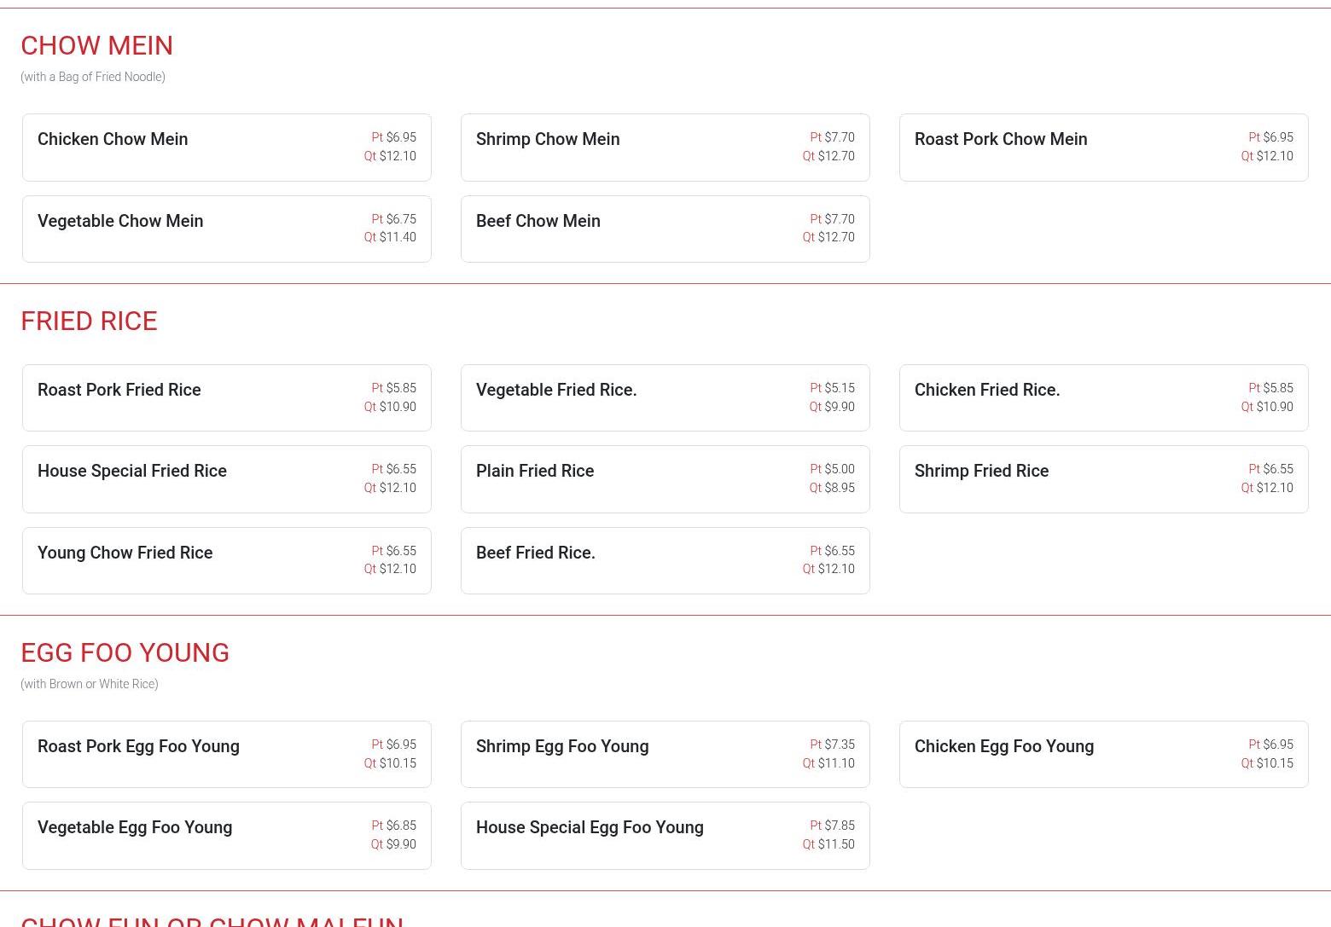Screen dimensions: 1331x927
Task: Click the Egg Foo Young section heading
Action: [x=125, y=652]
